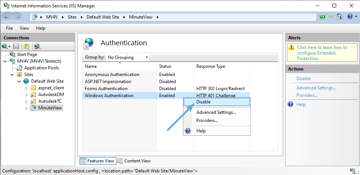Viewport: 360px width, 175px height.
Task: Click the IIS globe icon in address bar
Action: (35, 17)
